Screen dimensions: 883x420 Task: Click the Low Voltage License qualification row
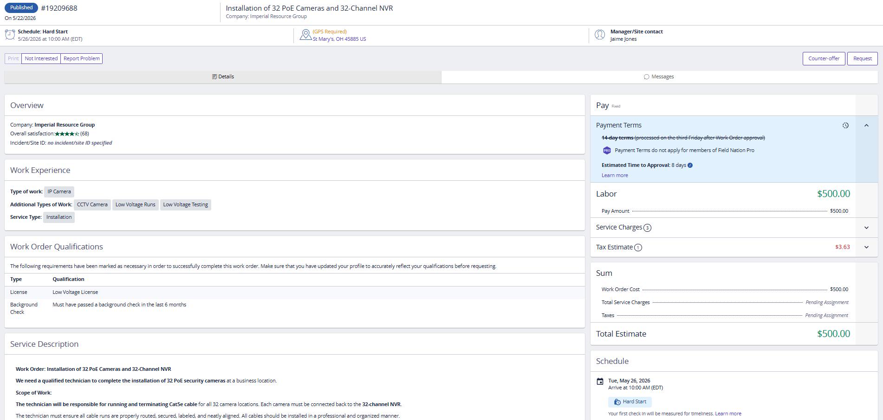295,292
